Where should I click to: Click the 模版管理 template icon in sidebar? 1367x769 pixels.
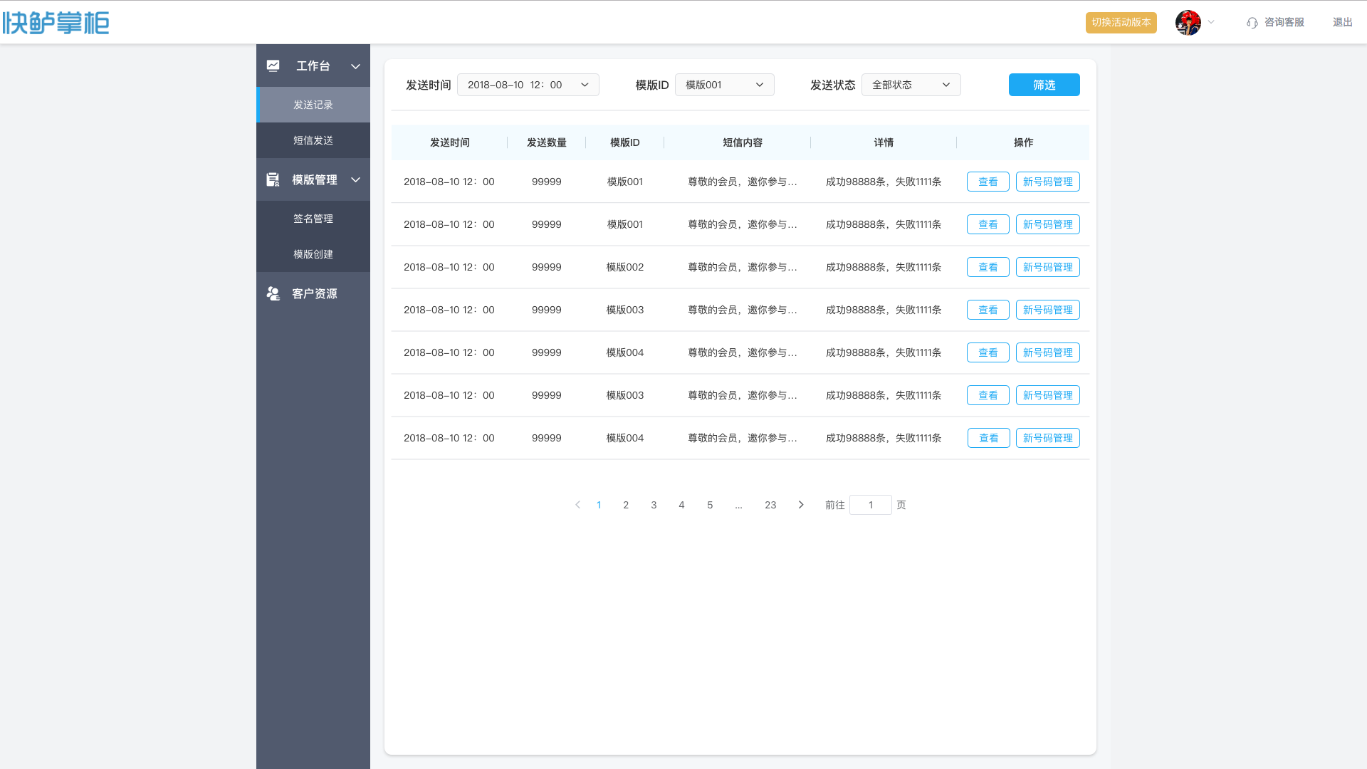point(273,179)
